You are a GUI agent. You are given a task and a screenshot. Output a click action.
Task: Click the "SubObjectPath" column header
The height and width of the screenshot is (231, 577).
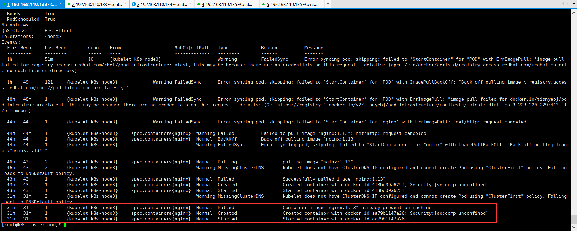(192, 48)
